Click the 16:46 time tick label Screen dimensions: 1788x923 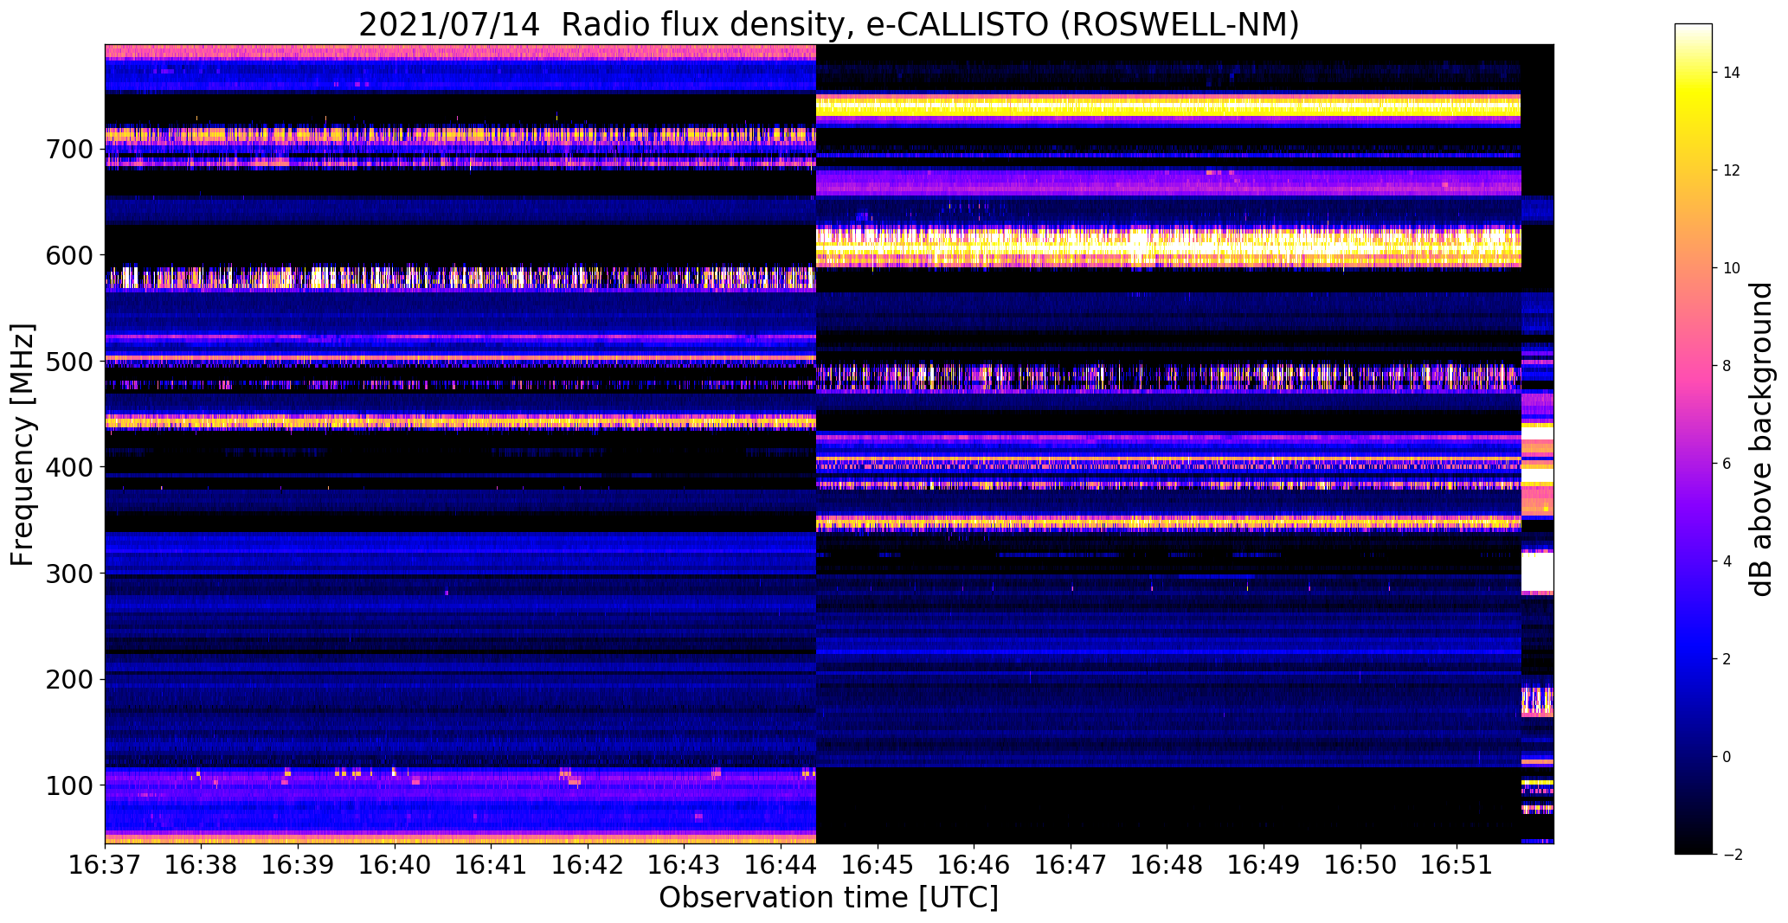pyautogui.click(x=974, y=864)
